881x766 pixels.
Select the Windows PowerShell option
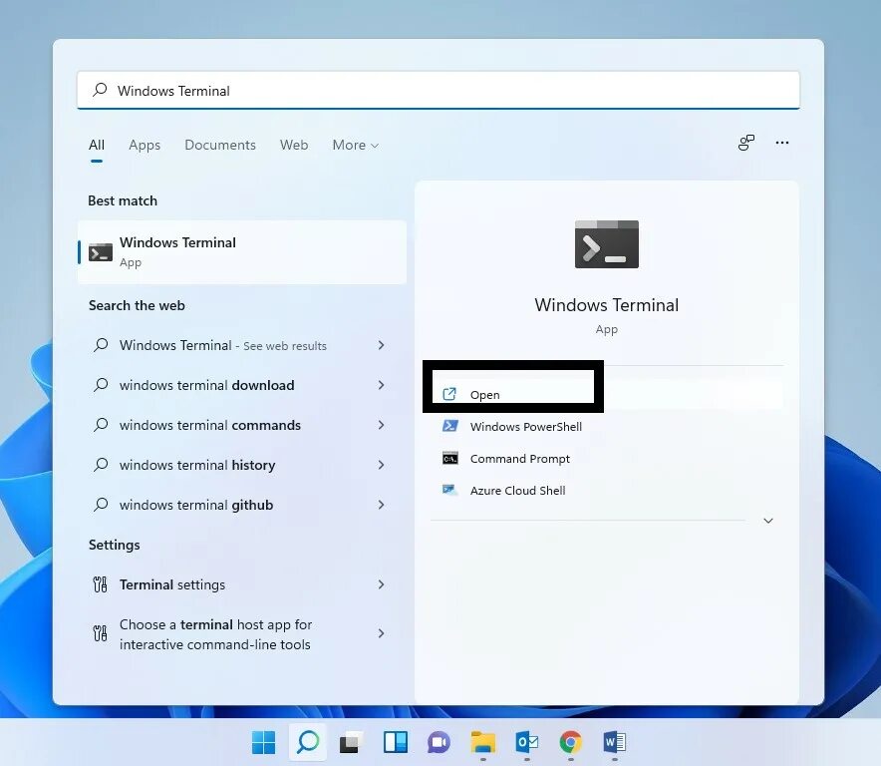[606, 426]
